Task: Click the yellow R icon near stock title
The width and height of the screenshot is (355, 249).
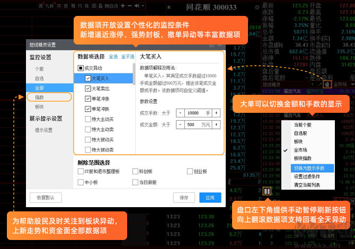Action: (169, 7)
